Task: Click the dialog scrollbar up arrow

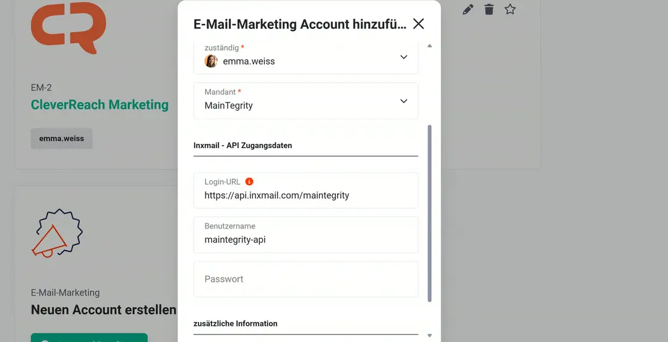Action: pos(429,46)
